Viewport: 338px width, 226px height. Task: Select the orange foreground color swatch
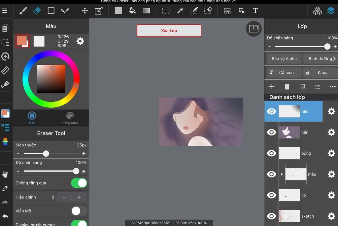[x=22, y=41]
